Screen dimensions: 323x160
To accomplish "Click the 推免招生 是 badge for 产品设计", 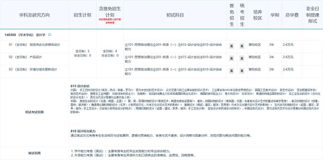I will [x=231, y=58].
